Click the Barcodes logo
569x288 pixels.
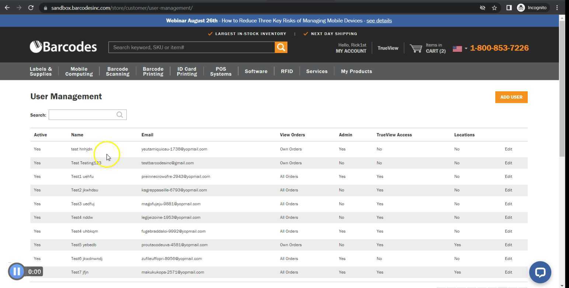coord(63,47)
